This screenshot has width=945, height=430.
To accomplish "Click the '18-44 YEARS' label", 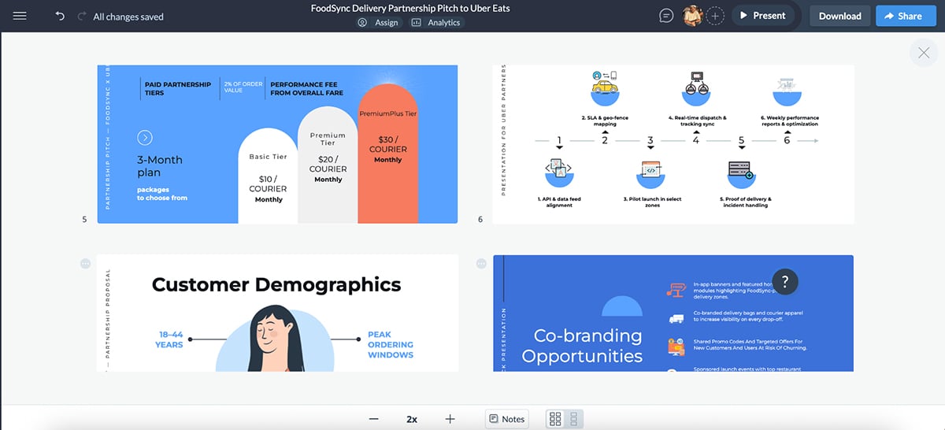I will point(171,339).
